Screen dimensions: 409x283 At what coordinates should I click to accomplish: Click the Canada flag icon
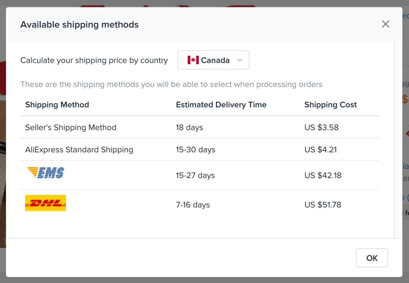pyautogui.click(x=193, y=60)
